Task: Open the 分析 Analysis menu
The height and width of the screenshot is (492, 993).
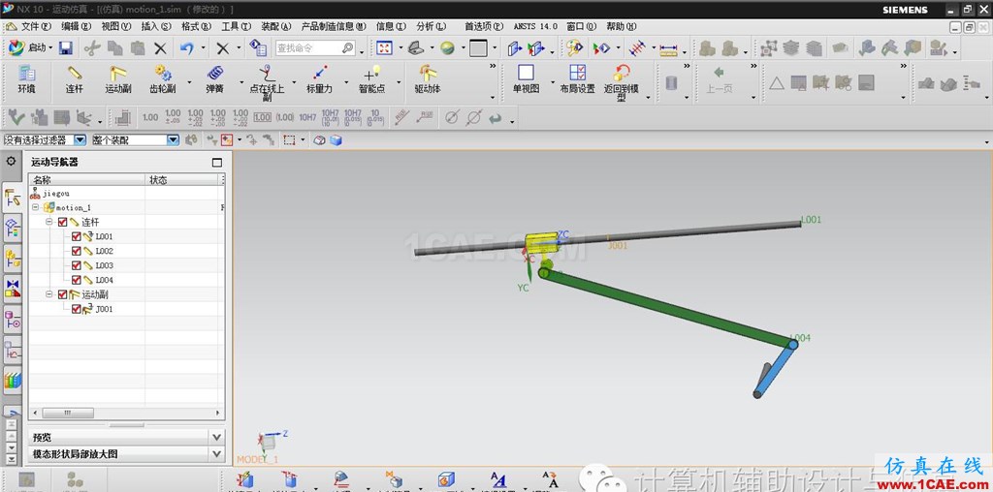Action: click(x=432, y=26)
